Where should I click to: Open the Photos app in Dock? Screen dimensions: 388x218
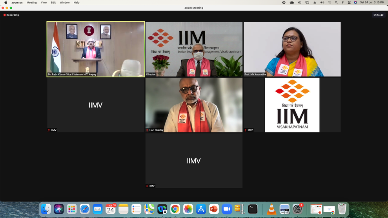[x=188, y=209]
